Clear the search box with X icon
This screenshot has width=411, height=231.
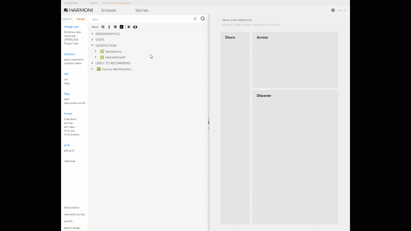pos(195,19)
